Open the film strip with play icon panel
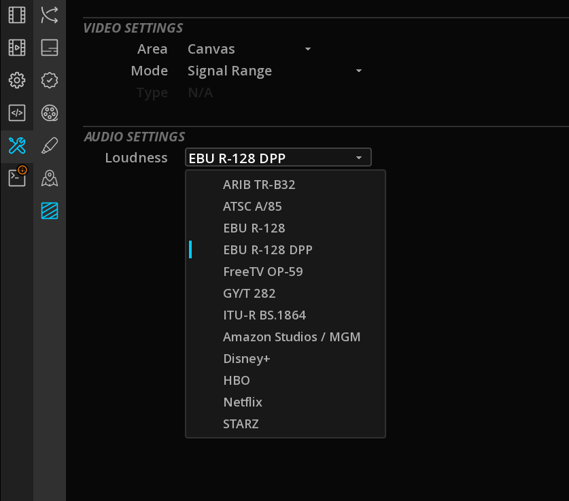Viewport: 569px width, 501px height. click(x=16, y=48)
